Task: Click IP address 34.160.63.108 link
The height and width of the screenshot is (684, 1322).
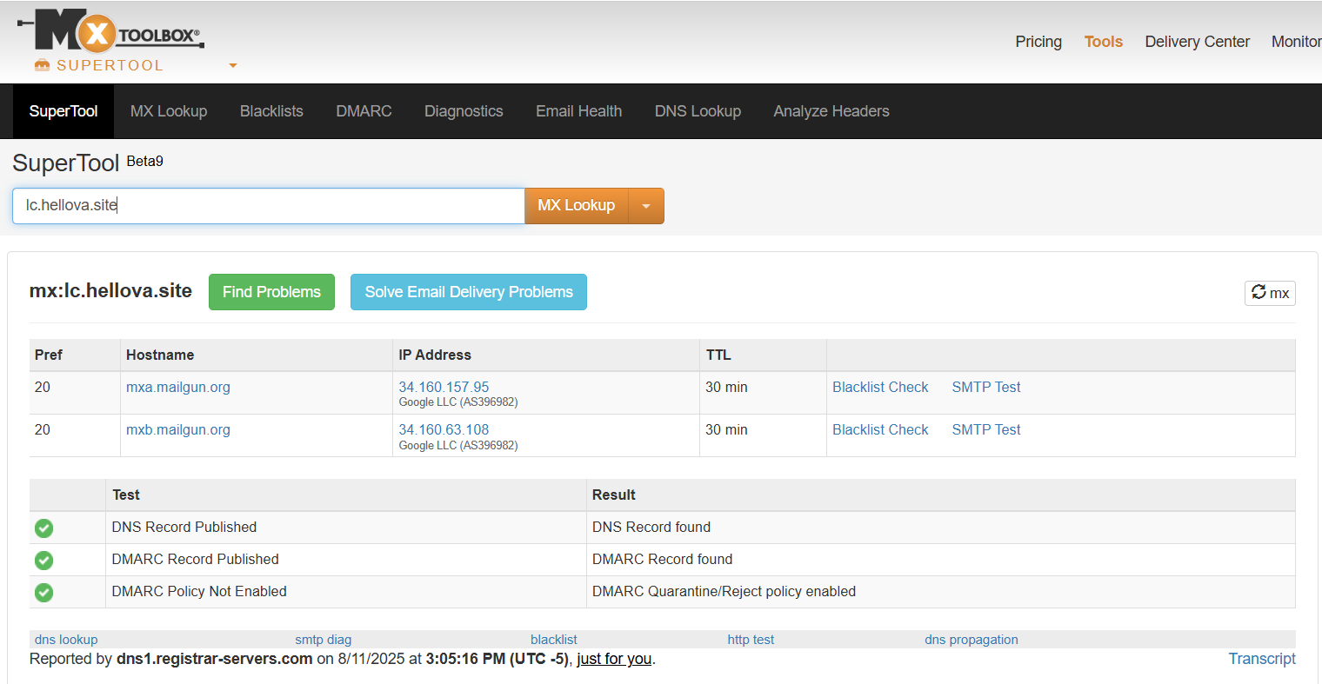Action: click(444, 429)
